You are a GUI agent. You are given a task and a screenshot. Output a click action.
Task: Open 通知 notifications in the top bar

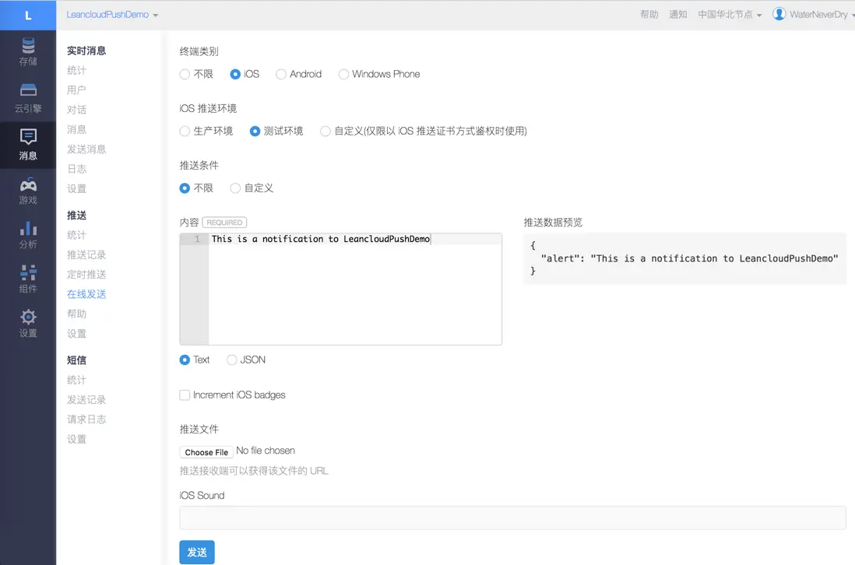[x=677, y=15]
